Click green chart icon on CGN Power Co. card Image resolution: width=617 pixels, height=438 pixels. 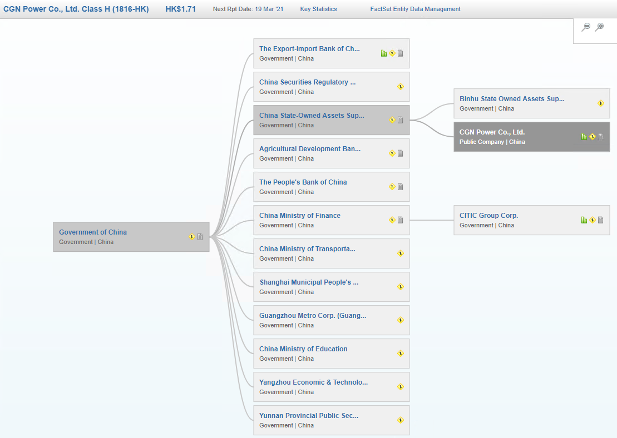584,137
